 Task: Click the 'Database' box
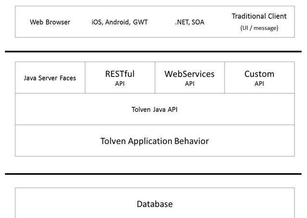pyautogui.click(x=155, y=203)
